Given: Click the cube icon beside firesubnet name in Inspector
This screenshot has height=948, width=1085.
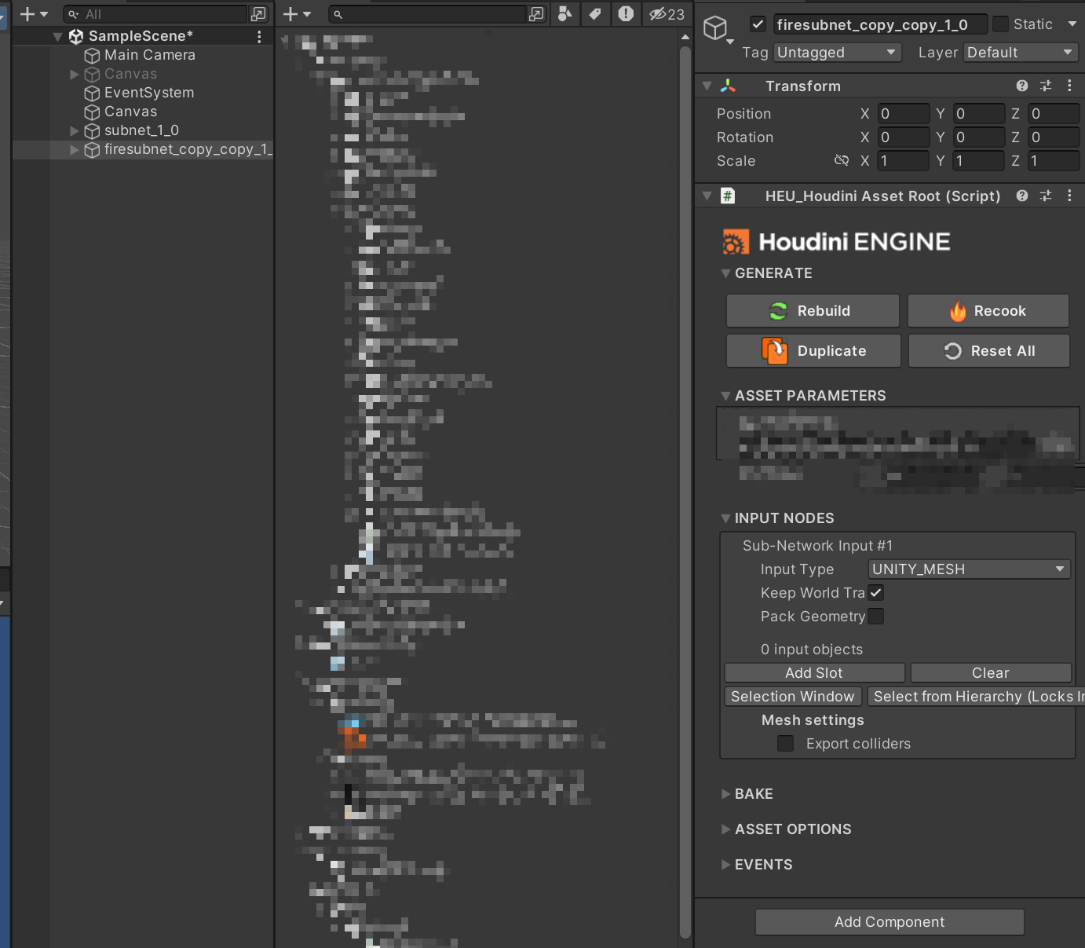Looking at the screenshot, I should pyautogui.click(x=716, y=28).
